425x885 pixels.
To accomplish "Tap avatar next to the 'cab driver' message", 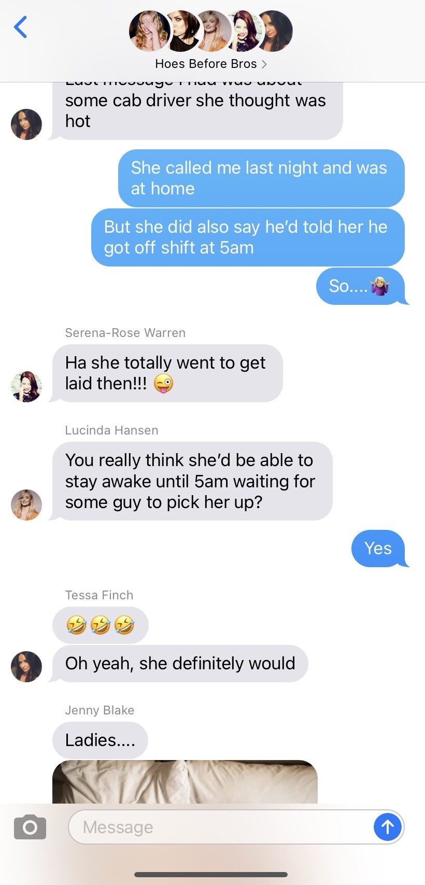I will click(26, 124).
